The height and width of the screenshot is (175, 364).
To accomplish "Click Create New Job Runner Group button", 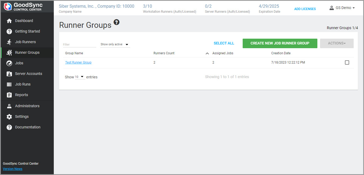I will [280, 43].
